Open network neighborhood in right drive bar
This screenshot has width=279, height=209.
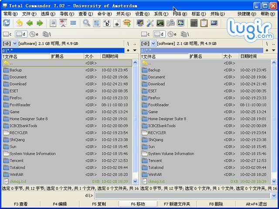click(185, 34)
